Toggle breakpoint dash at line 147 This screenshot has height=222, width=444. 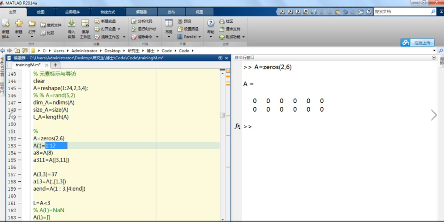19,103
